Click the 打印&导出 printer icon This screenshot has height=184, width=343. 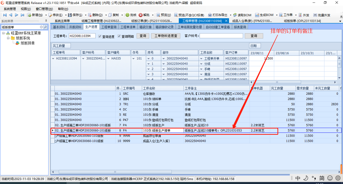pyautogui.click(x=210, y=15)
